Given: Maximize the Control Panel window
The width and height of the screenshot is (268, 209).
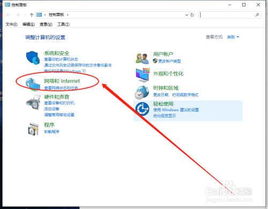Looking at the screenshot, I should pyautogui.click(x=244, y=5).
